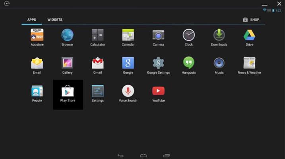285x159 pixels.
Task: Switch to the APPS tab
Action: click(x=32, y=19)
